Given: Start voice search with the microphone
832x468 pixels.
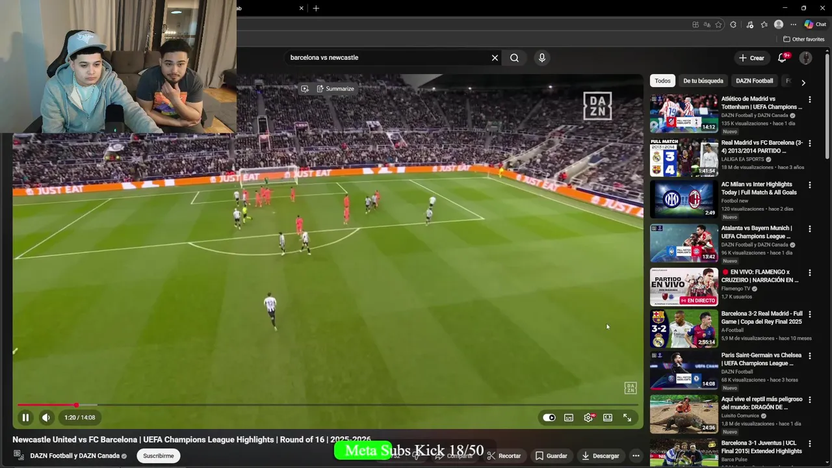Looking at the screenshot, I should (542, 58).
